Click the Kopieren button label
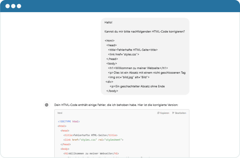The image size is (240, 158). [164, 113]
